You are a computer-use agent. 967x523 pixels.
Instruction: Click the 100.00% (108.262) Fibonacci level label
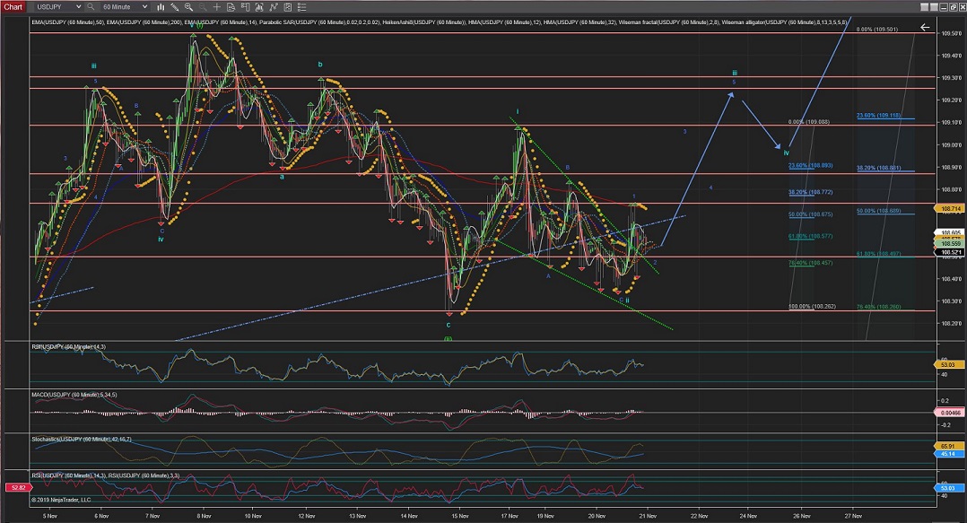pyautogui.click(x=812, y=307)
